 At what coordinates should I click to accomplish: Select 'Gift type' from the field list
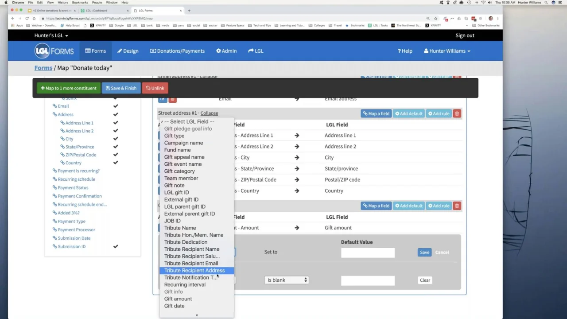(x=197, y=136)
